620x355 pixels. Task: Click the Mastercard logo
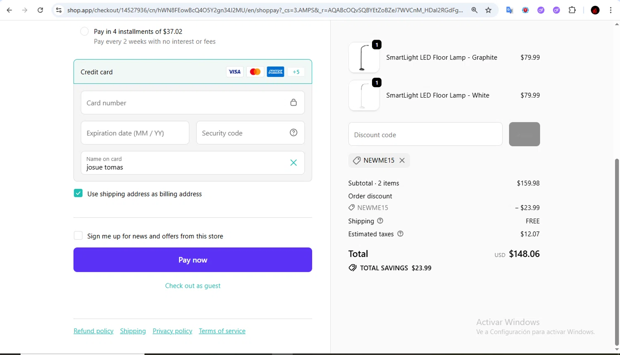(255, 72)
